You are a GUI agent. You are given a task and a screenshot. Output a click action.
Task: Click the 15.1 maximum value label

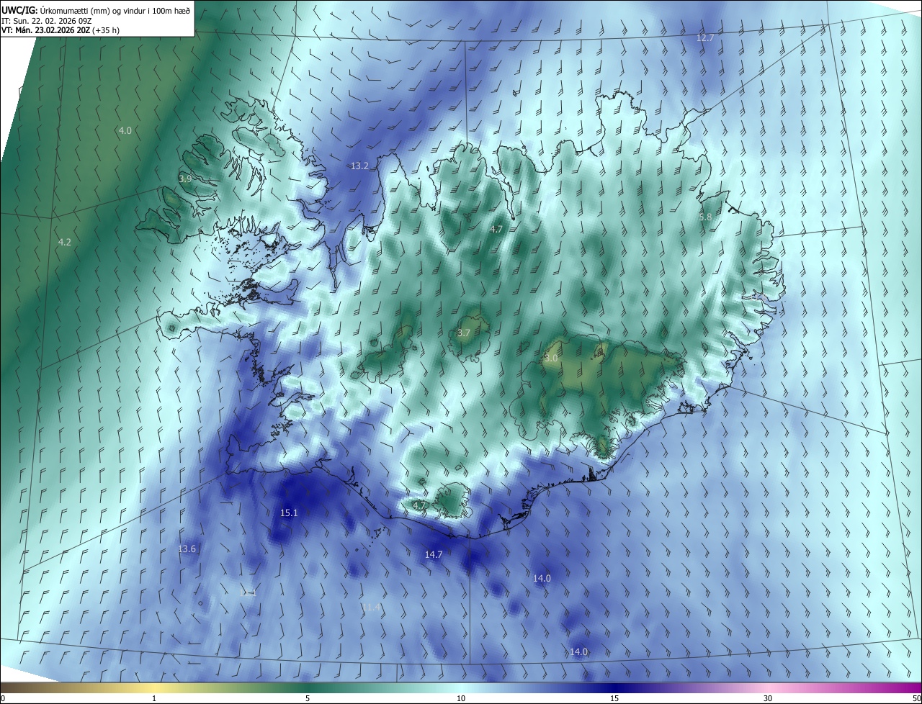(289, 513)
